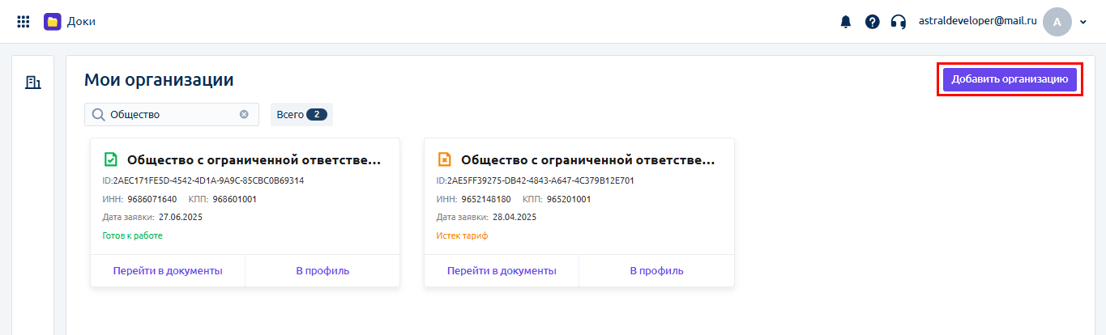The image size is (1106, 335).
Task: Clear the search field with the X icon
Action: coord(244,115)
